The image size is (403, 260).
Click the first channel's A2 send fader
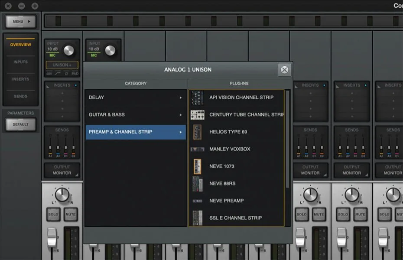tap(58, 148)
